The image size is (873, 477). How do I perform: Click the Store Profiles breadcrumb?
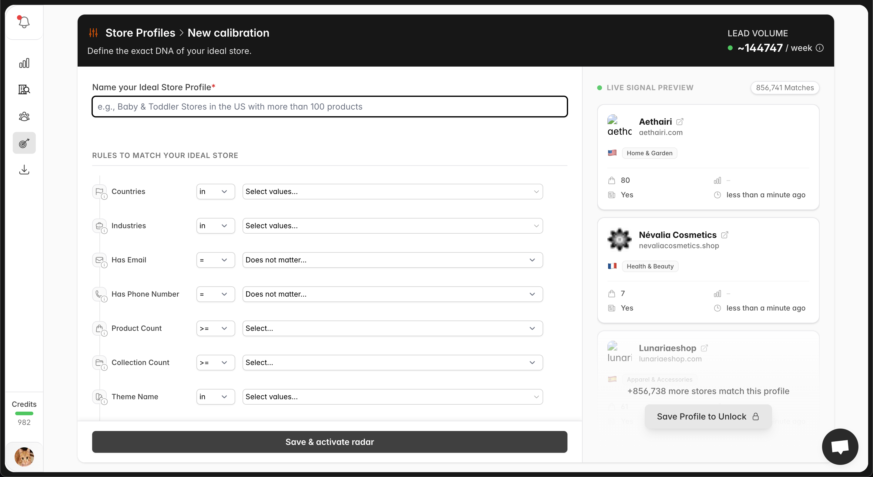[140, 33]
